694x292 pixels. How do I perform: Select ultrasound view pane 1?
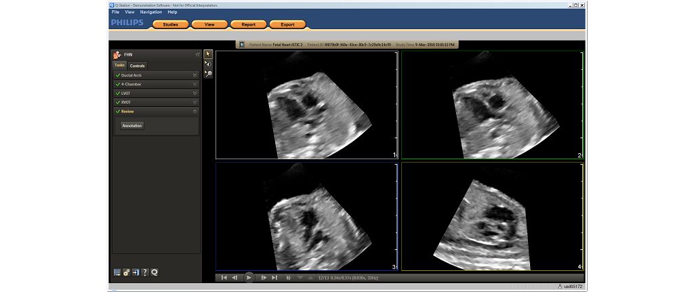(x=307, y=105)
